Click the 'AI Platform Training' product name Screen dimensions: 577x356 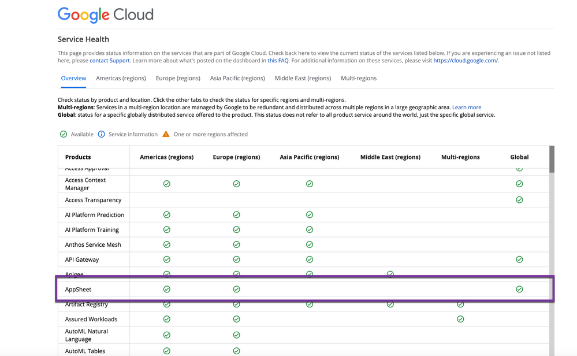(92, 230)
